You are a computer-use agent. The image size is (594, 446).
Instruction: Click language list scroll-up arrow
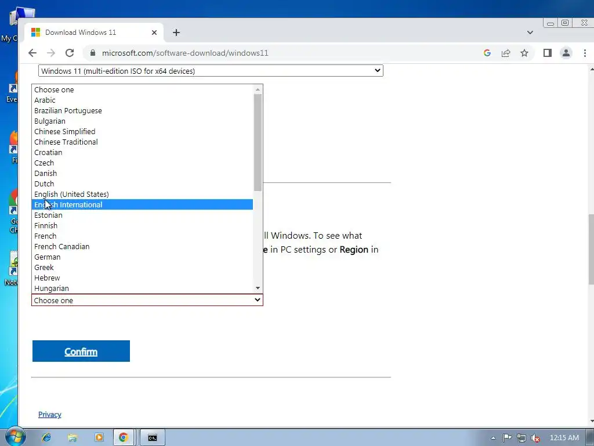258,89
